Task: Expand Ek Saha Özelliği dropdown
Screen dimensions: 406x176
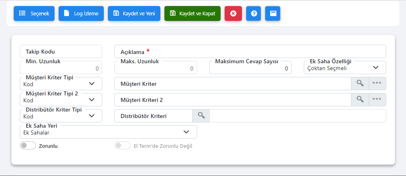Action: [345, 68]
